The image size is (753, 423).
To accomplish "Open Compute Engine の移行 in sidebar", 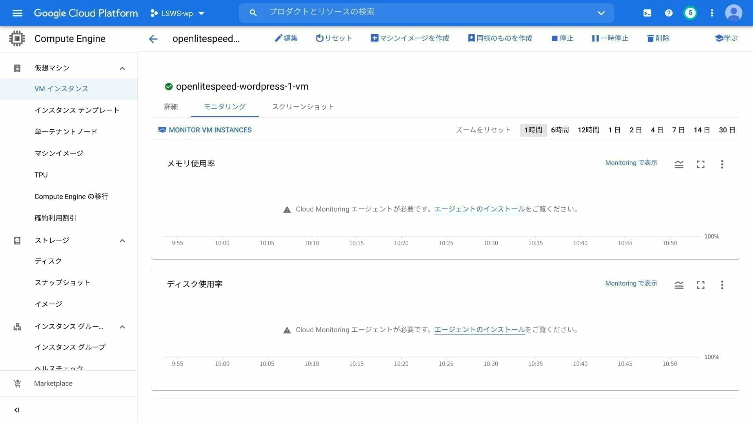I will (x=71, y=196).
